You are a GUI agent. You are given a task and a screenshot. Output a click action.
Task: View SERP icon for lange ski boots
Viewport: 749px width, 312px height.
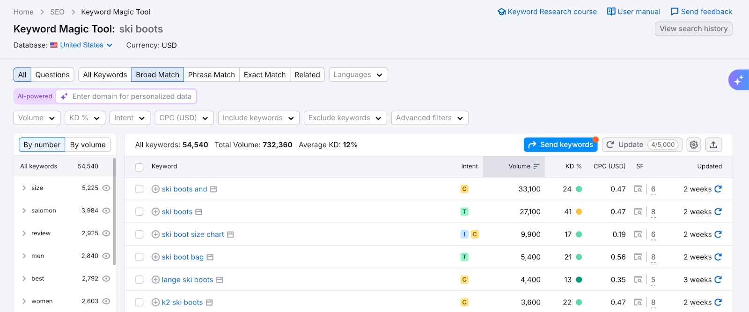(638, 280)
